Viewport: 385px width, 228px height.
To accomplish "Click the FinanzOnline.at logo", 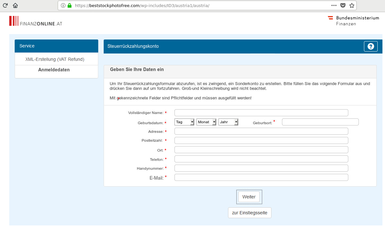I will 36,21.
